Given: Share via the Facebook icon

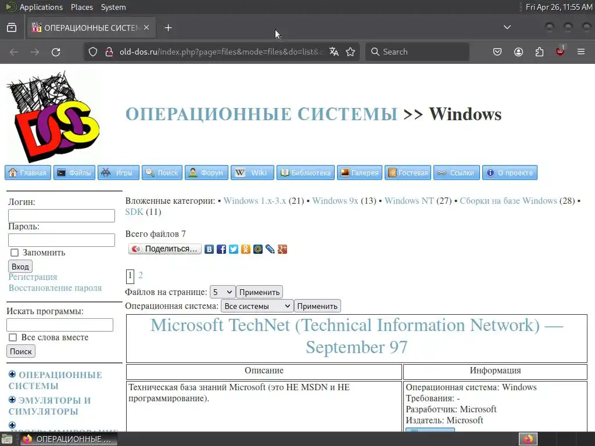Looking at the screenshot, I should pos(221,249).
